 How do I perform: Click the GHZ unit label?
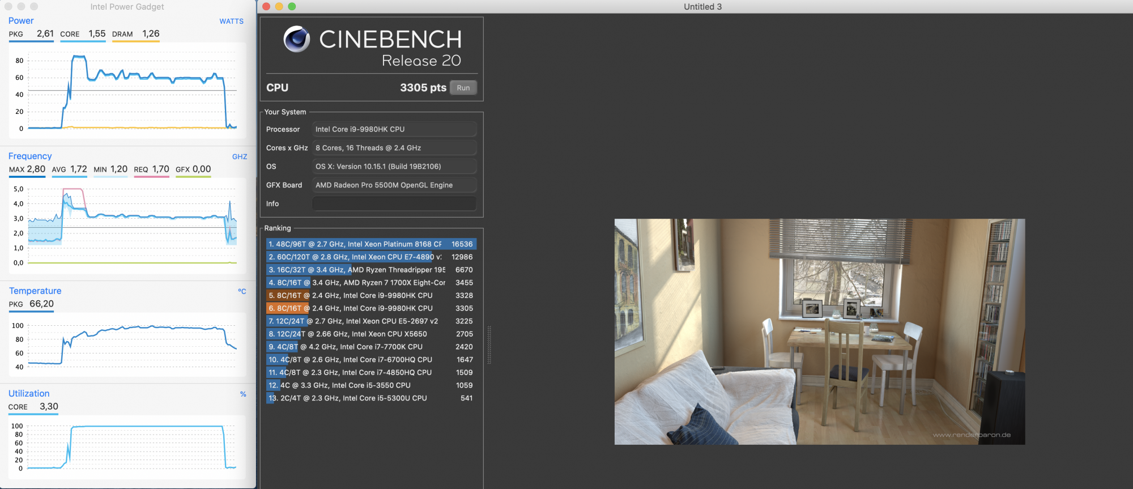240,157
